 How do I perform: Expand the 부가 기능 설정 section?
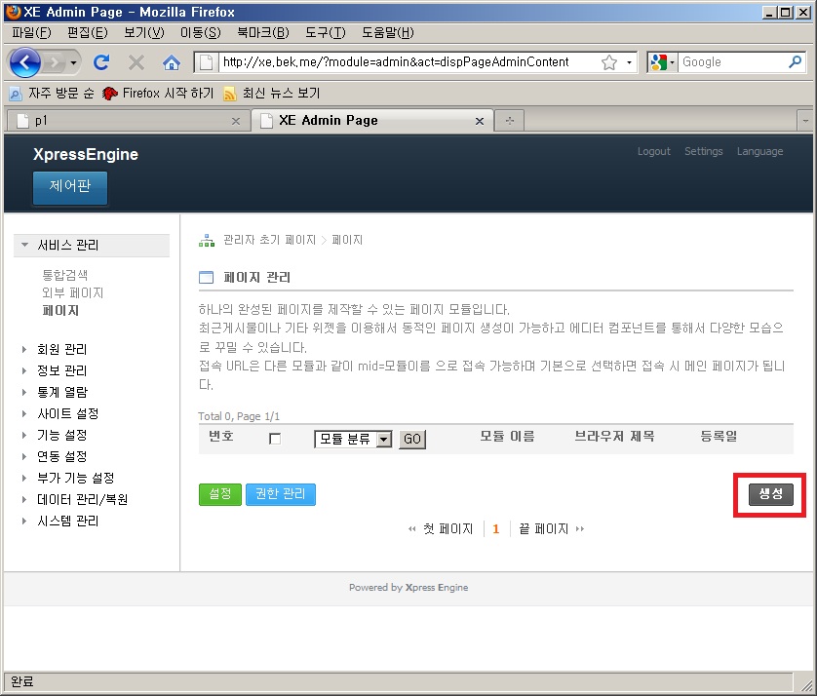pyautogui.click(x=75, y=478)
